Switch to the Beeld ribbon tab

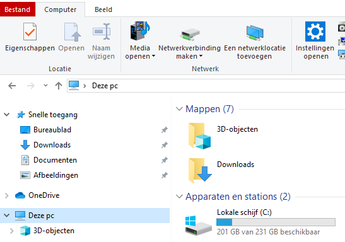pos(103,9)
